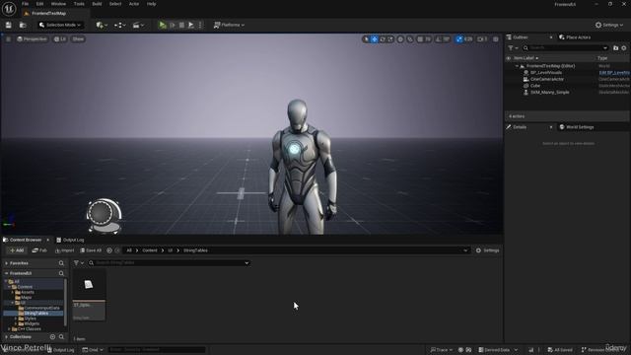Select the translate (move) gizmo tool
The image size is (631, 355).
(x=375, y=39)
